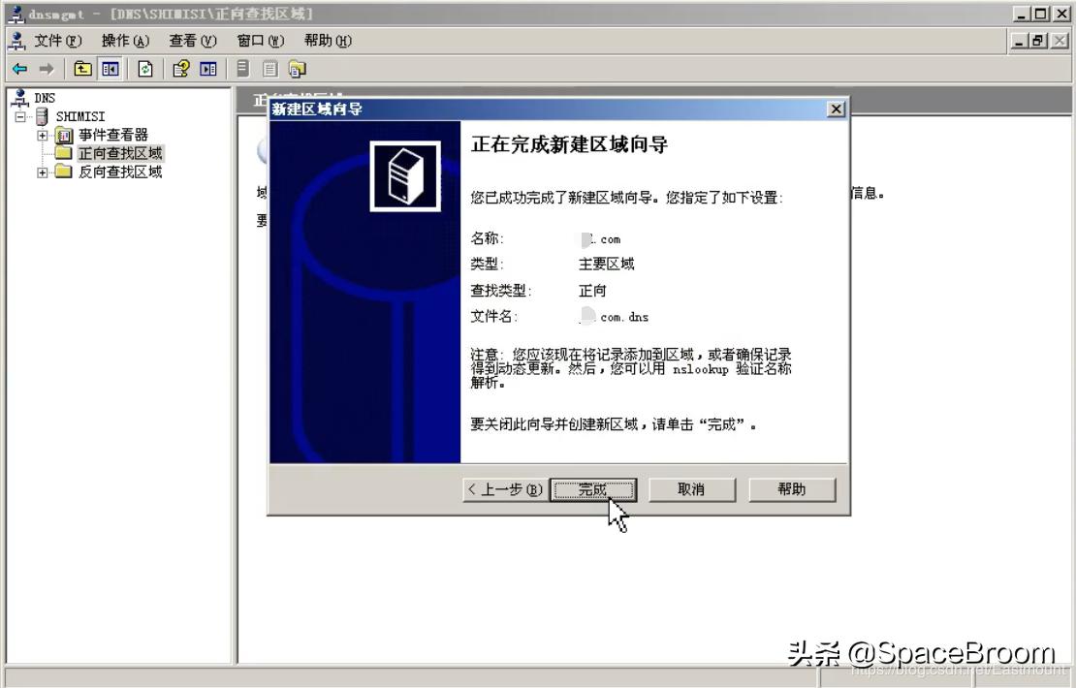Expand the 反向查找区域 node
This screenshot has width=1076, height=688.
(43, 172)
